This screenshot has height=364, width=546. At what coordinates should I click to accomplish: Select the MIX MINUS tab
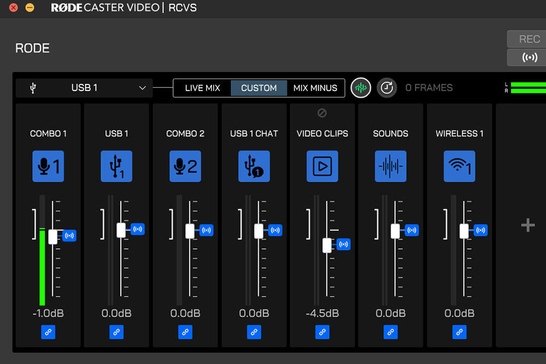[x=315, y=88]
